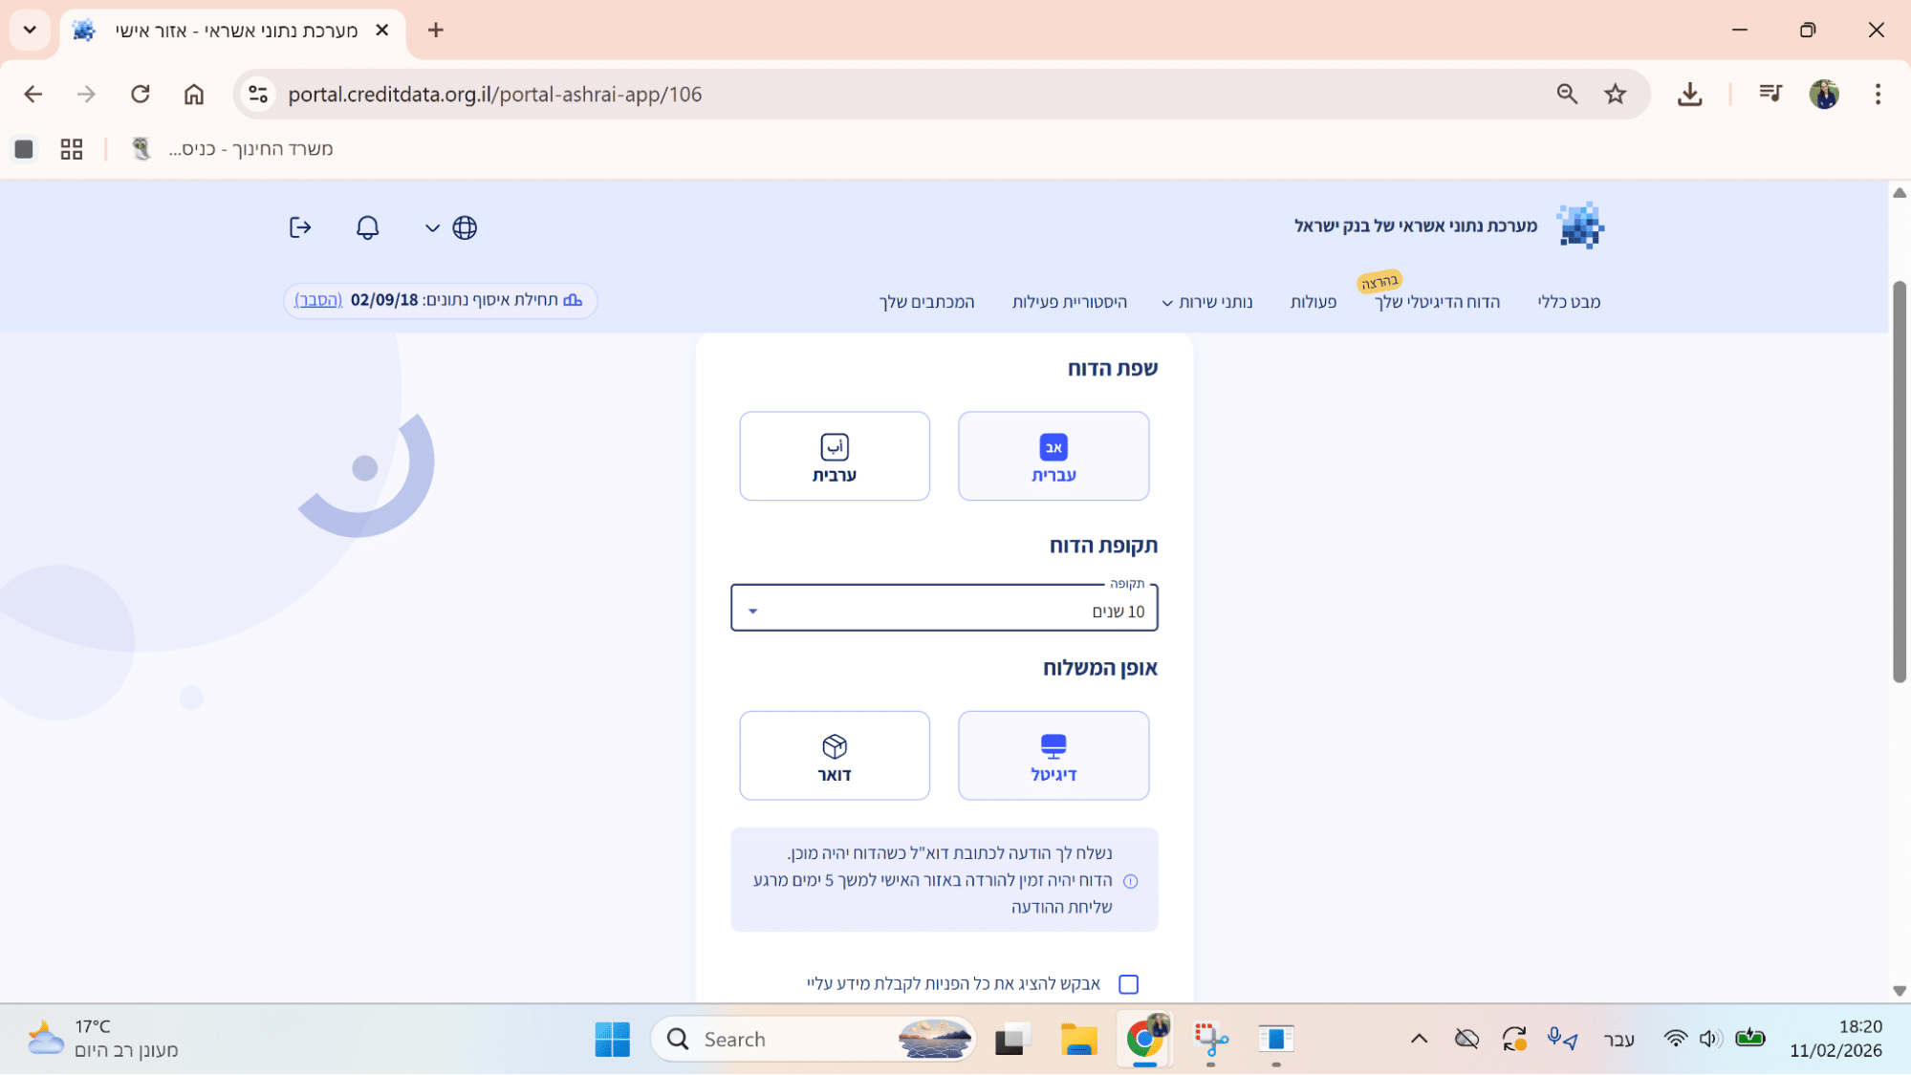Click the globe language icon
Viewport: 1911px width, 1075px height.
point(465,227)
